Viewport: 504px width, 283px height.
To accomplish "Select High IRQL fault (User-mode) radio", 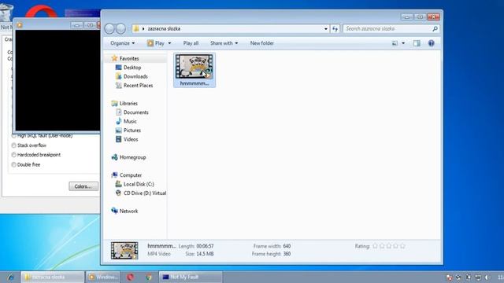I will (14, 136).
